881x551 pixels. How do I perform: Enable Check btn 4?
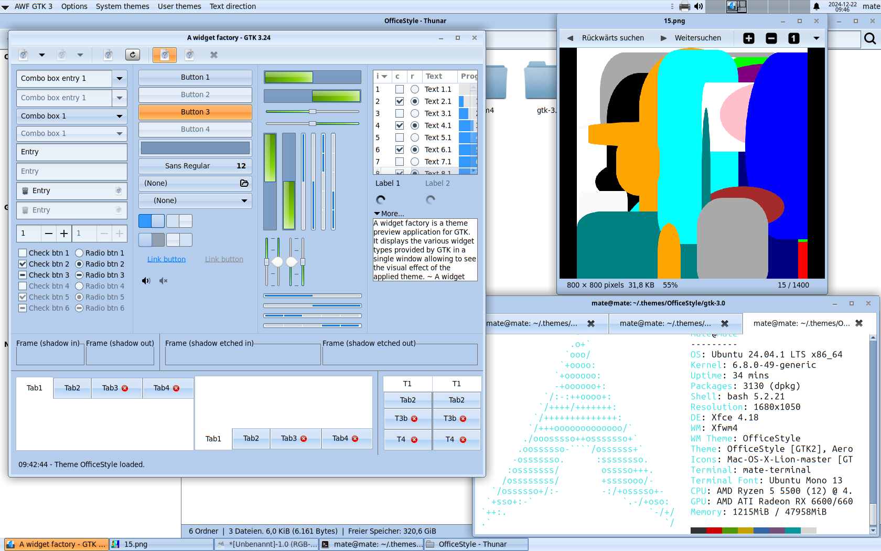coord(23,286)
